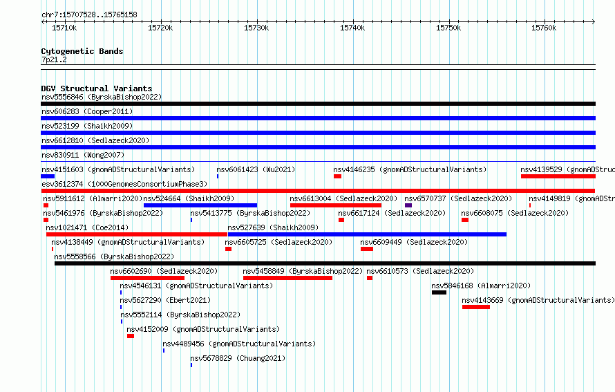Click the red nsv4143669 variant bar
The height and width of the screenshot is (392, 615).
pyautogui.click(x=476, y=307)
